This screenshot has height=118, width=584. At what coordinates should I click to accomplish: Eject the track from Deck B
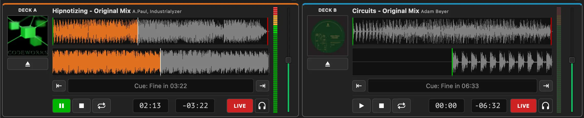[328, 64]
